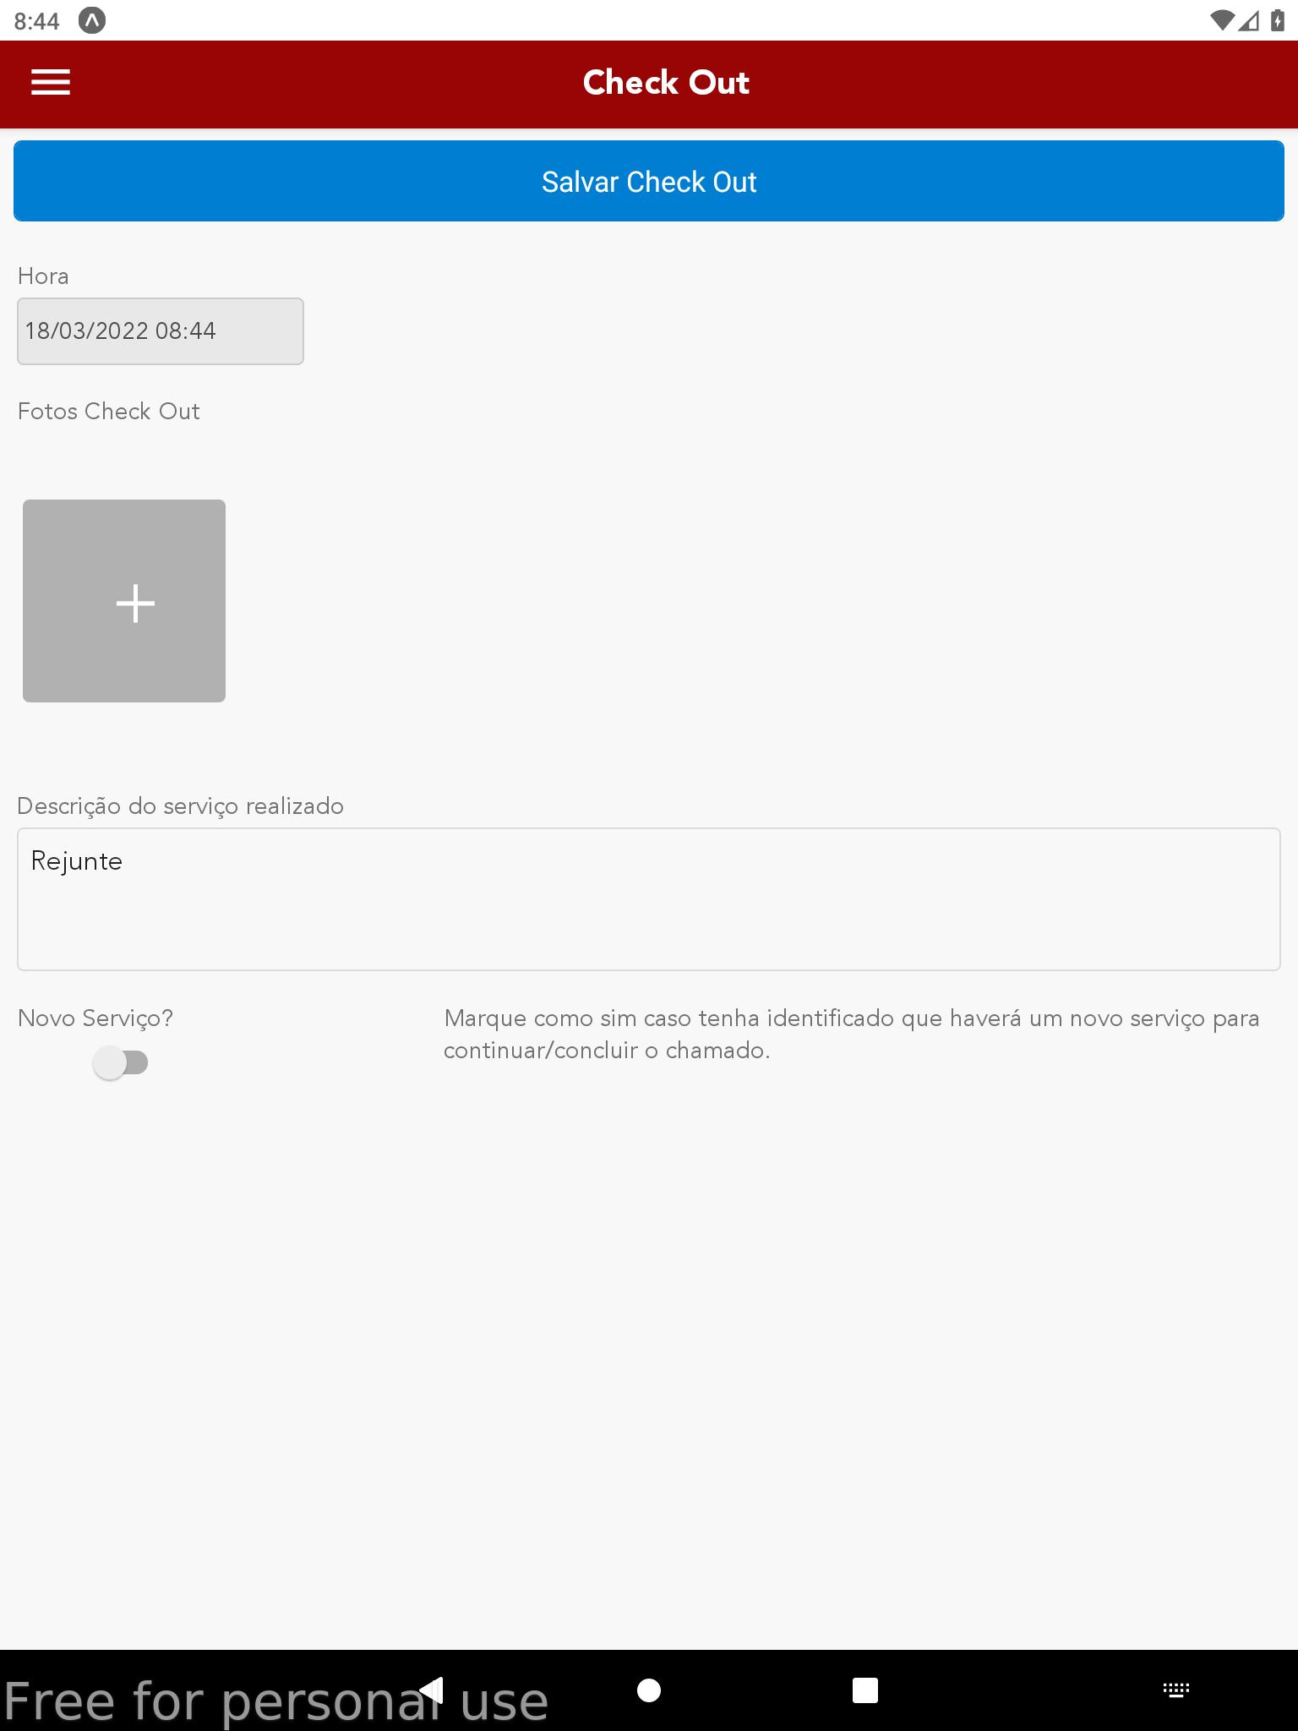
Task: Tap the Salvar Check Out button
Action: coord(649,181)
